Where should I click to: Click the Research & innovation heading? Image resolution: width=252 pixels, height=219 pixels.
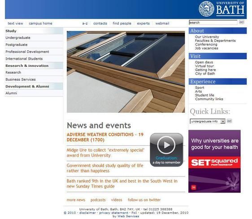[x=34, y=66]
